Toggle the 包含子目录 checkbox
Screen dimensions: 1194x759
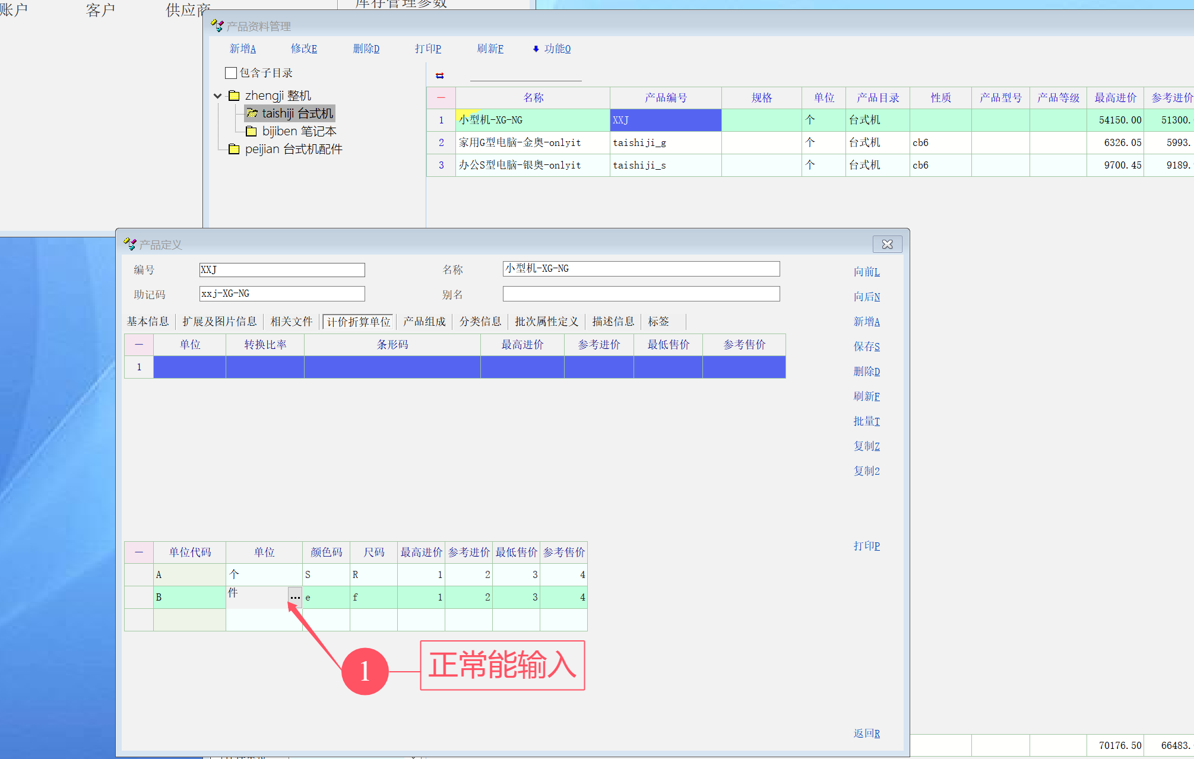point(231,73)
